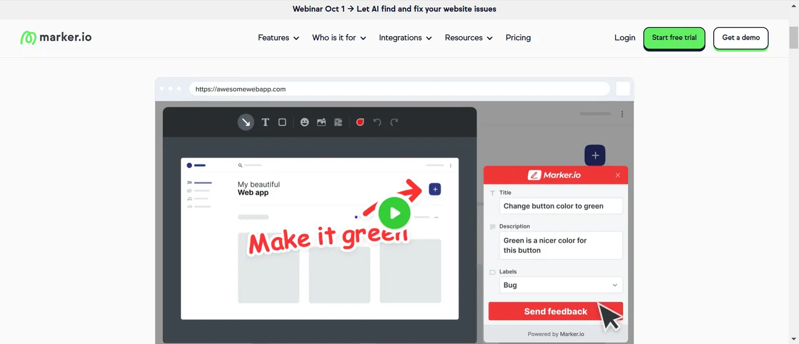
Task: Pick the red annotation color swatch
Action: pos(360,122)
